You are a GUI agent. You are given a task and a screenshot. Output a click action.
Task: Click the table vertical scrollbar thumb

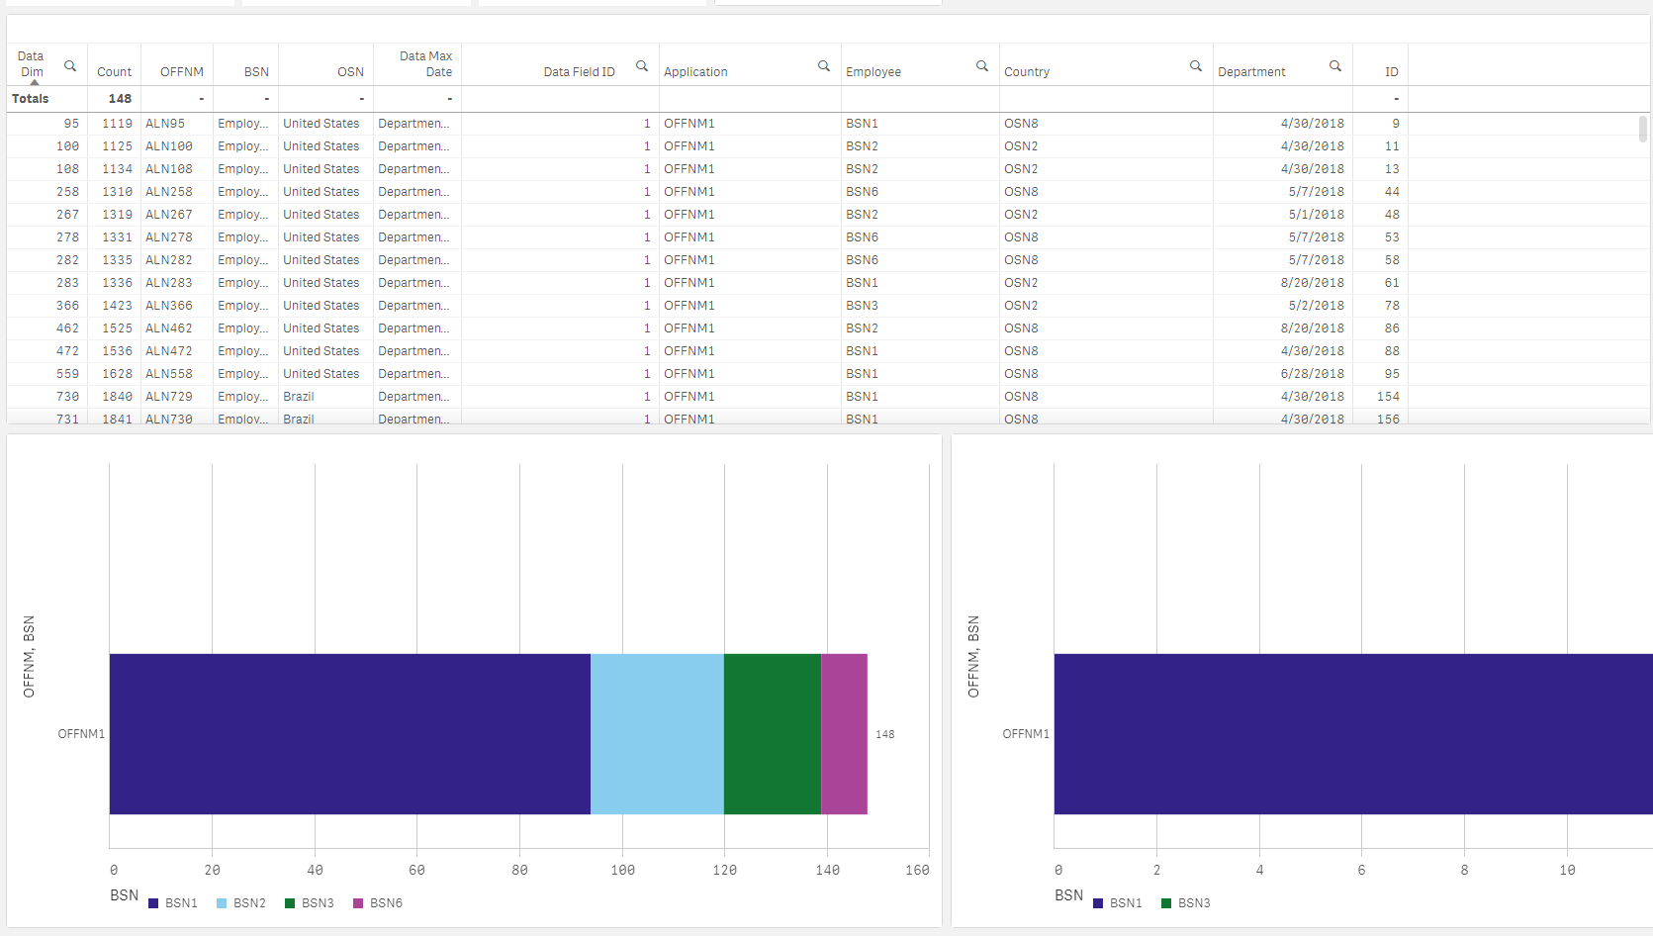tap(1643, 130)
